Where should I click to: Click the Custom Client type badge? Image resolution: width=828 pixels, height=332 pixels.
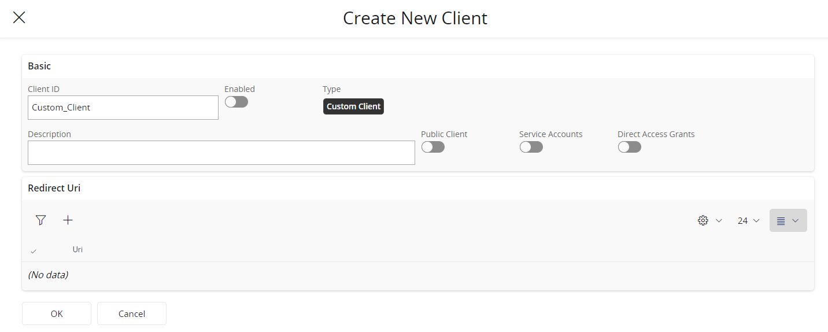click(353, 106)
